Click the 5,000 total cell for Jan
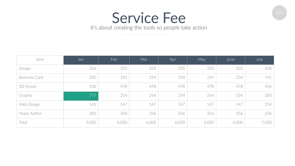 click(81, 122)
